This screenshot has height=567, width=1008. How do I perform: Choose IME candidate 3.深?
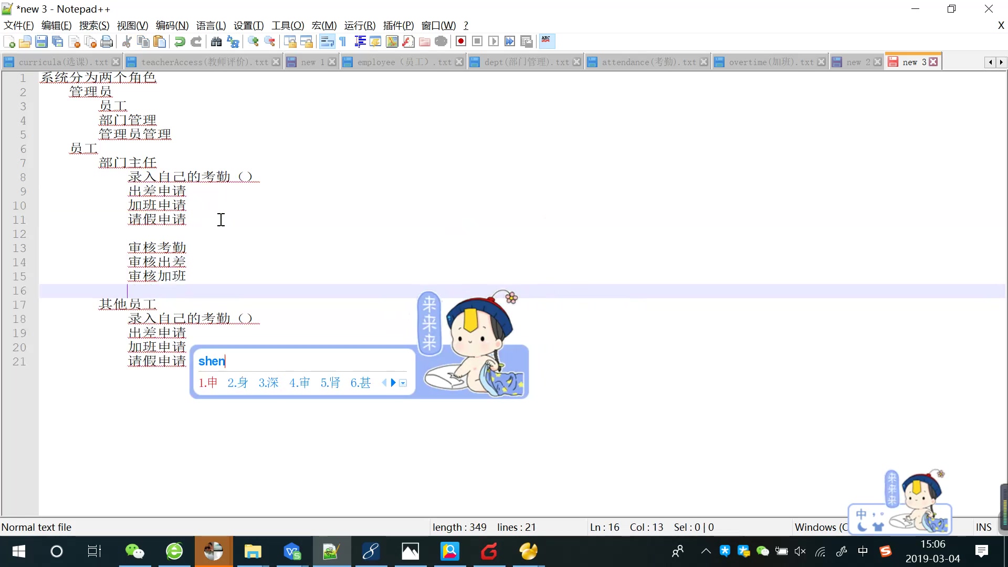click(268, 383)
